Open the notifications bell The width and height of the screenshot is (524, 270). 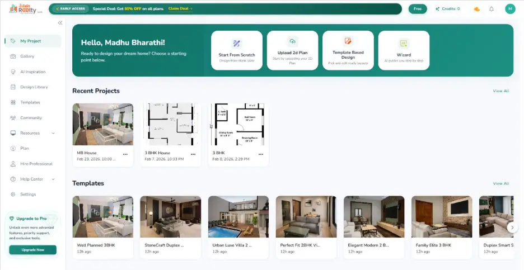(x=492, y=9)
